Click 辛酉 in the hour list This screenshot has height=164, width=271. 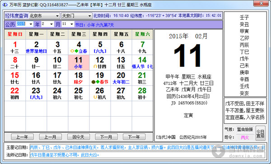coord(244,80)
